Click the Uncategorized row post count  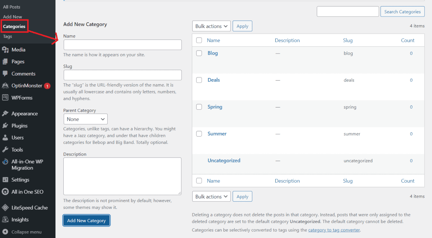(411, 161)
